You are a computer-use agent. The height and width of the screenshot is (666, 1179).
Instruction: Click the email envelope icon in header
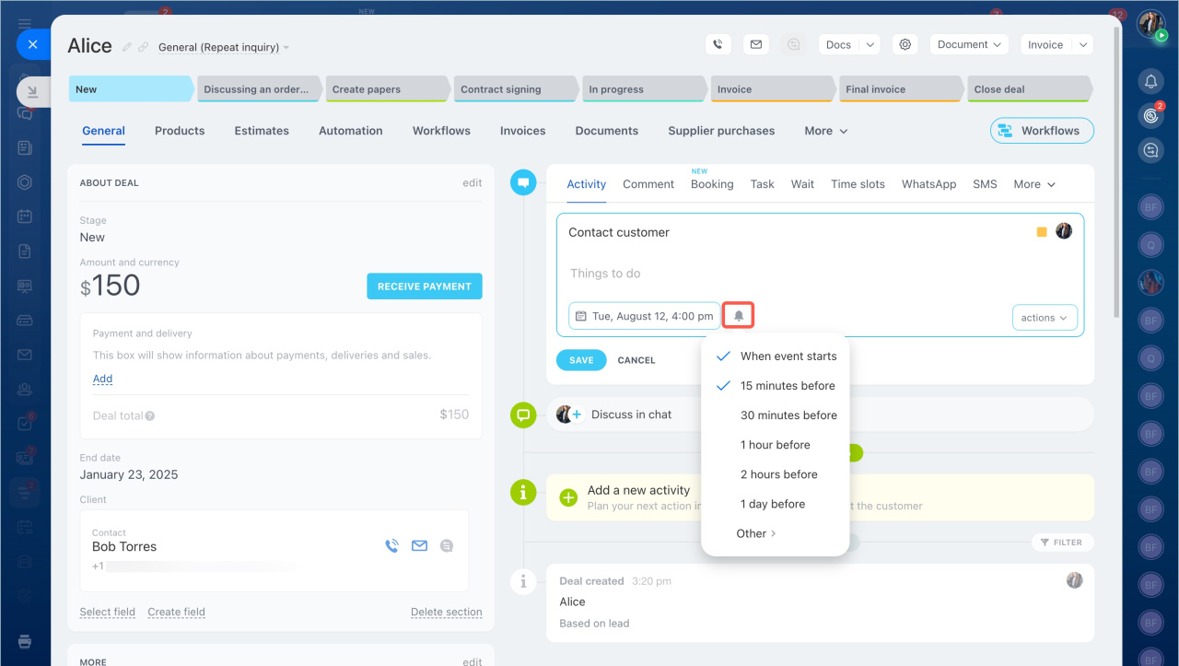756,44
